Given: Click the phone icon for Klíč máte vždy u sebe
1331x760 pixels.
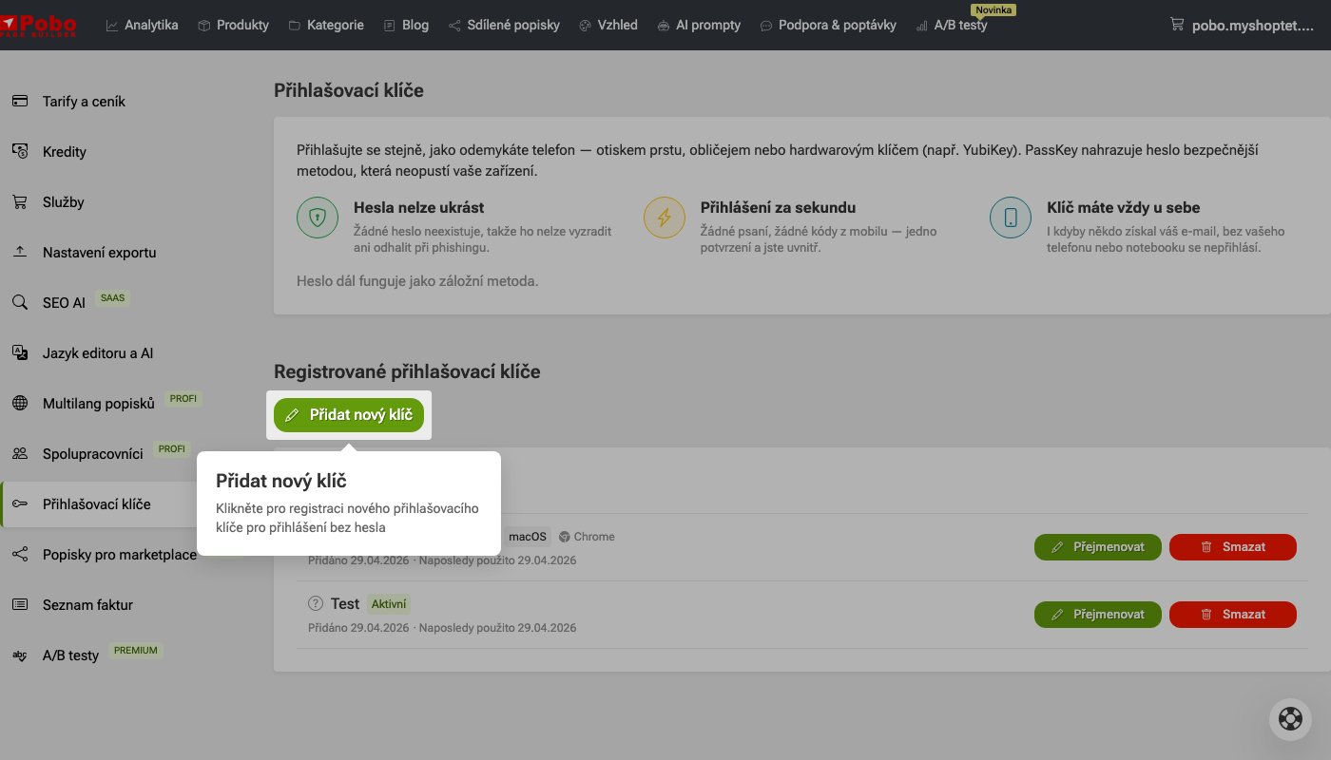Looking at the screenshot, I should [x=1011, y=218].
